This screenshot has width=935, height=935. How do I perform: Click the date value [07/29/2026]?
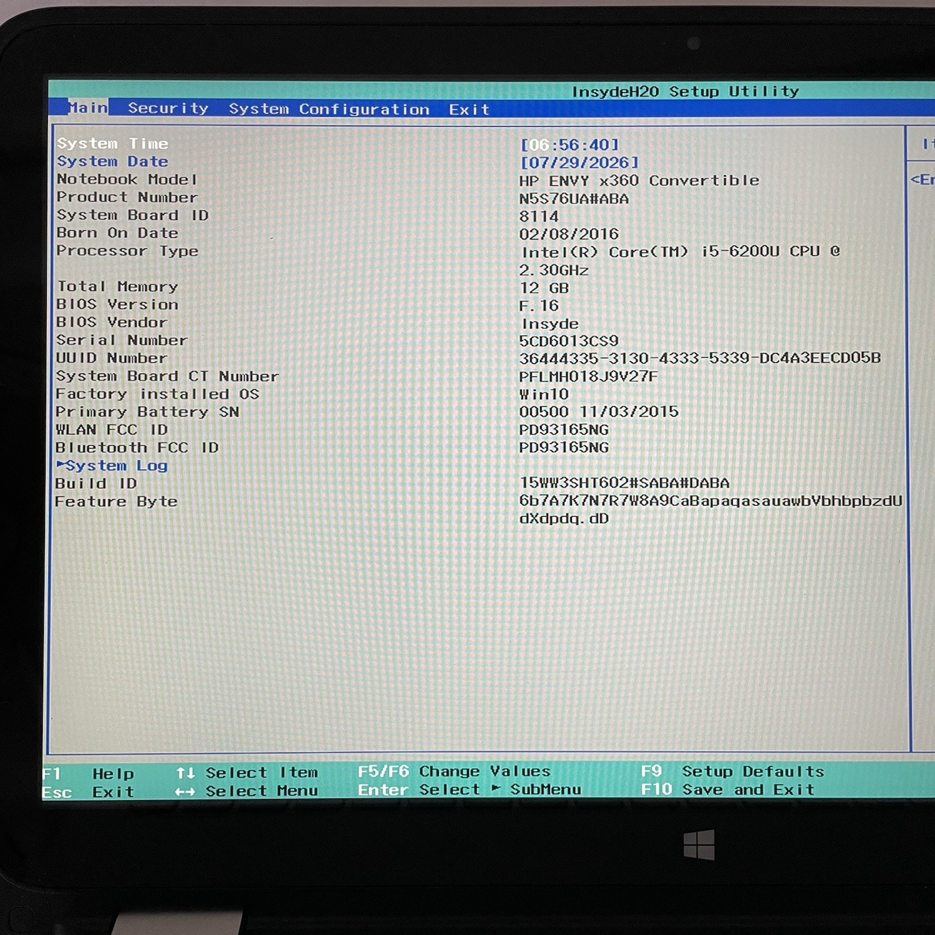tap(579, 162)
